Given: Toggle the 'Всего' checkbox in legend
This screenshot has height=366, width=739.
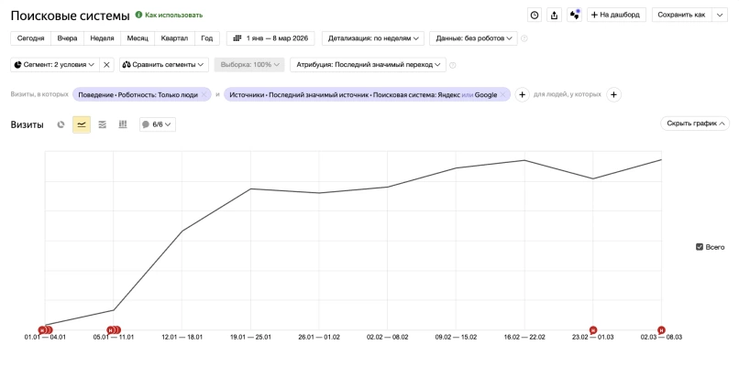Looking at the screenshot, I should tap(700, 247).
